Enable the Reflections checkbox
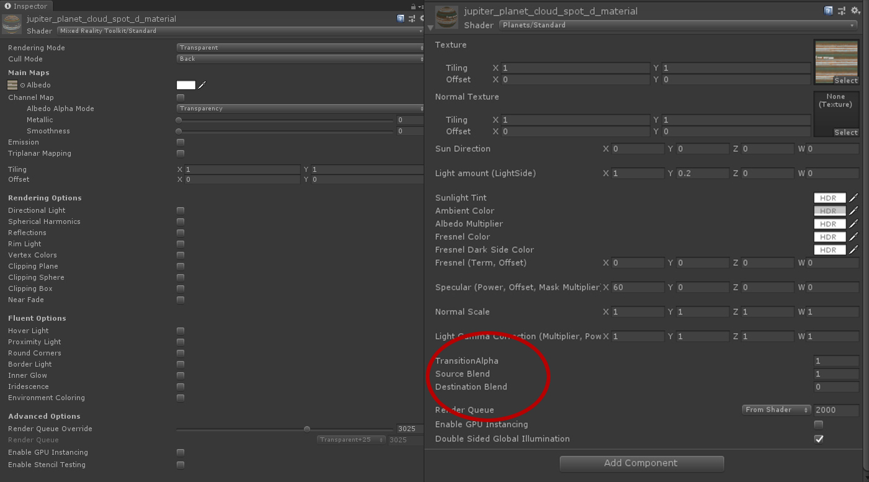The image size is (869, 482). click(x=180, y=233)
